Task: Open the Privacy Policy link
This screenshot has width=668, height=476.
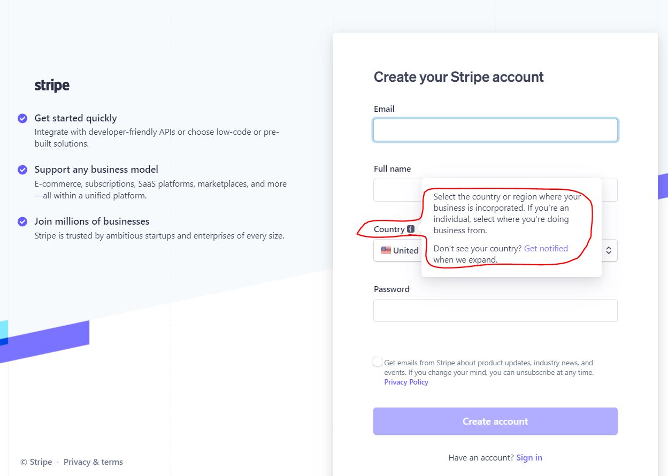Action: click(406, 382)
